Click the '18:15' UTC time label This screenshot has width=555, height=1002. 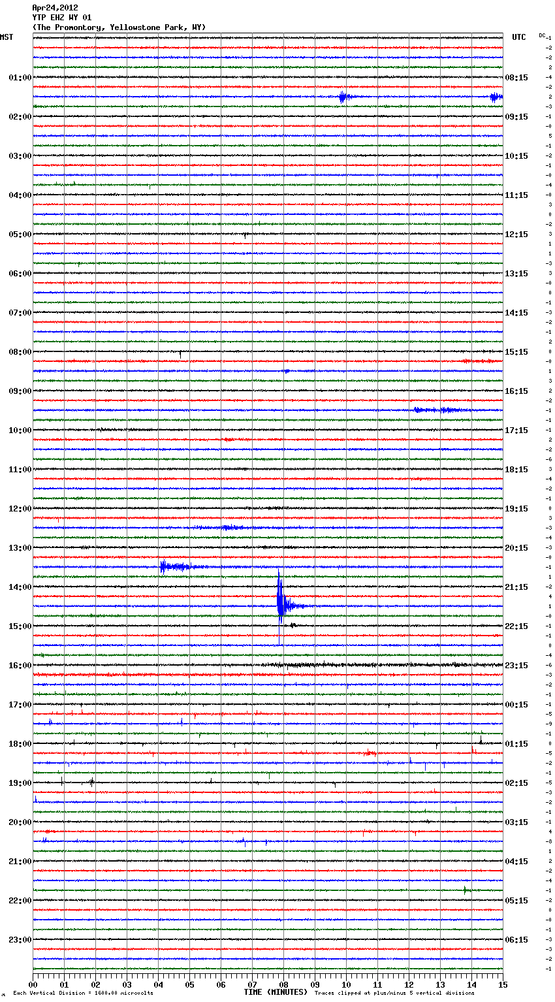click(516, 470)
